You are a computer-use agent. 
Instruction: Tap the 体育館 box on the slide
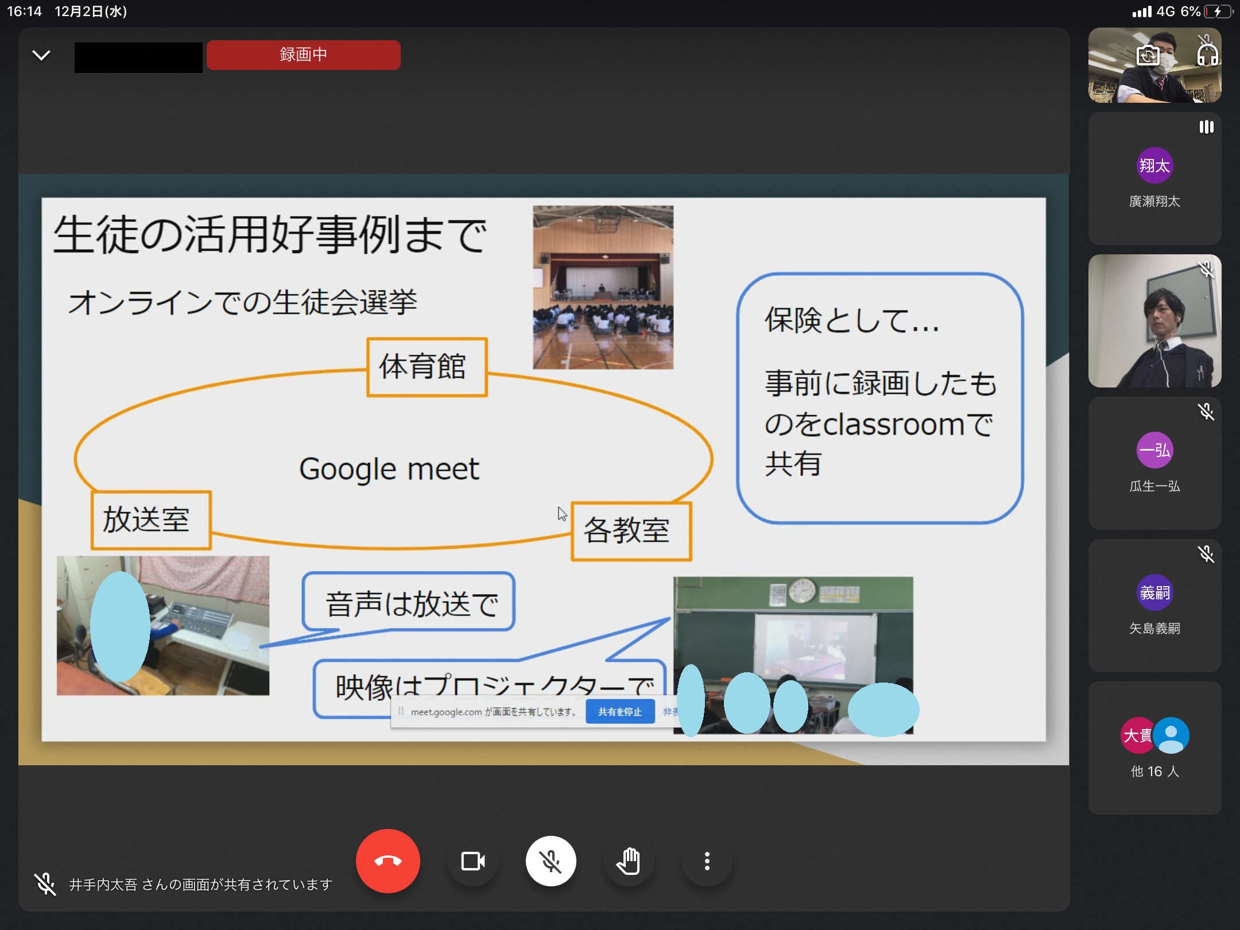(x=427, y=367)
